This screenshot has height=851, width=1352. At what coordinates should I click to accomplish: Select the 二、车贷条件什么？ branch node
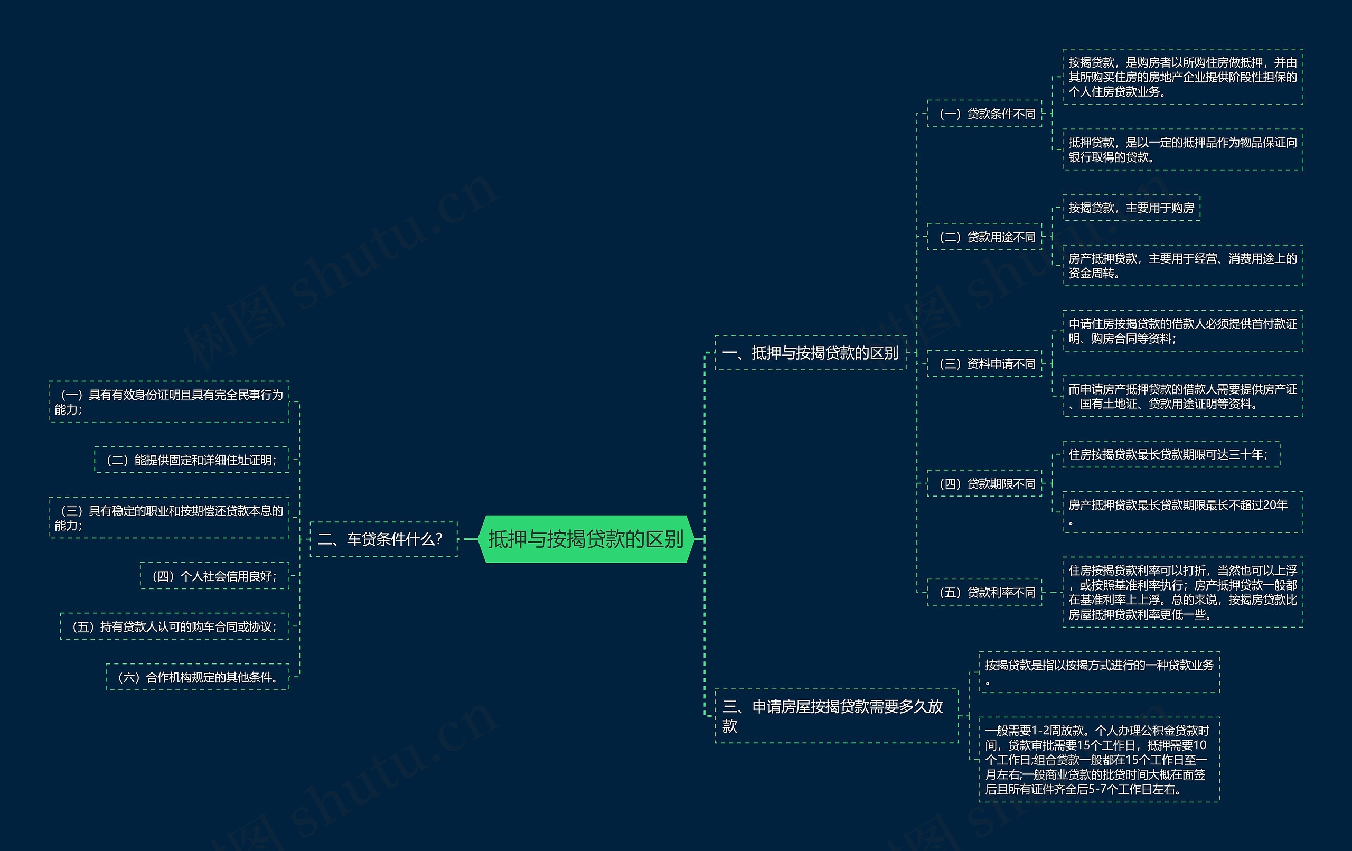(x=383, y=539)
